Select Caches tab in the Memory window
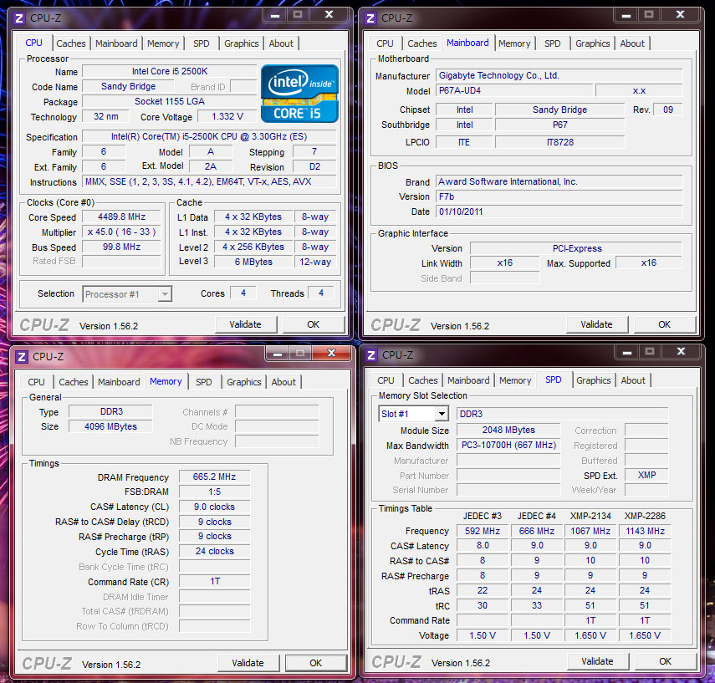 (74, 381)
